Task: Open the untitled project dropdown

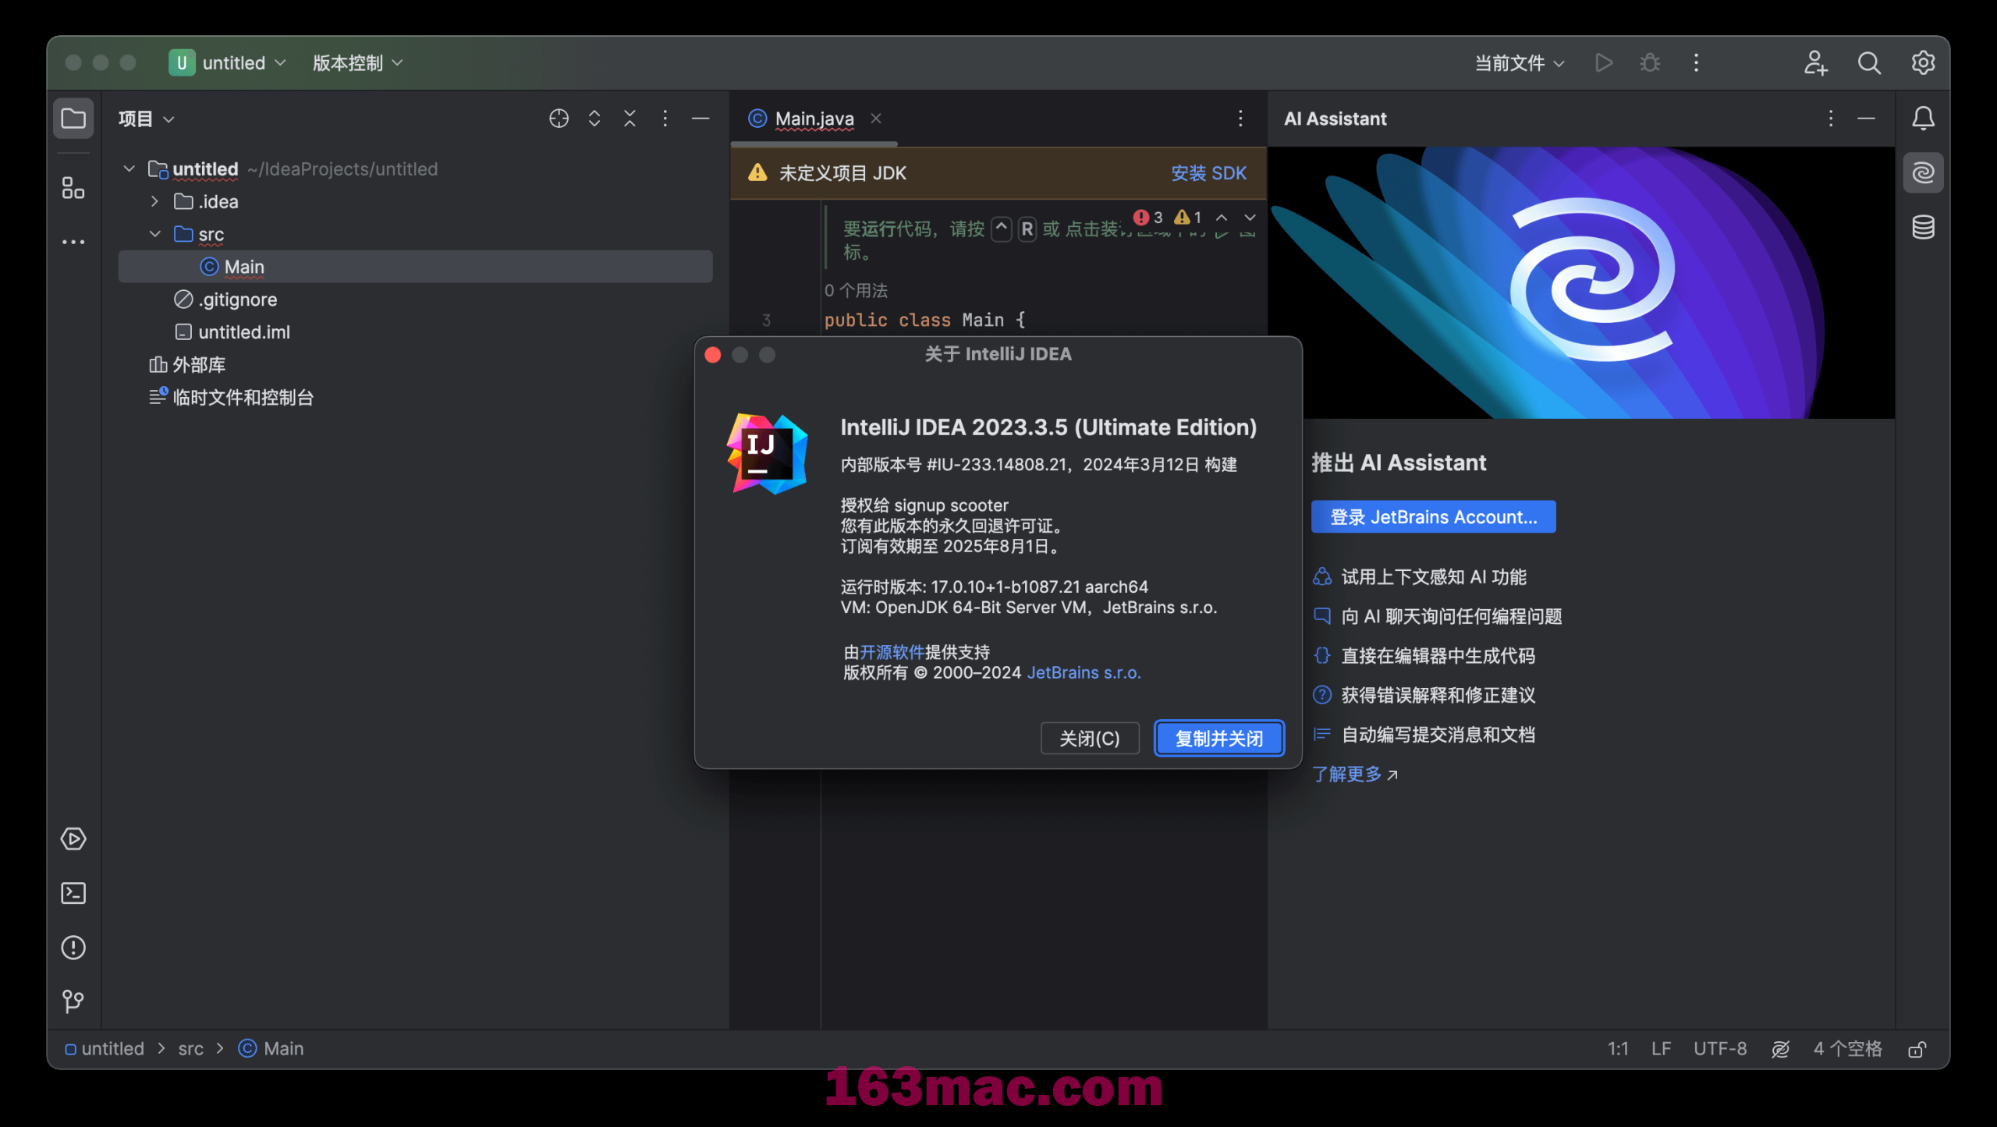Action: tap(228, 63)
